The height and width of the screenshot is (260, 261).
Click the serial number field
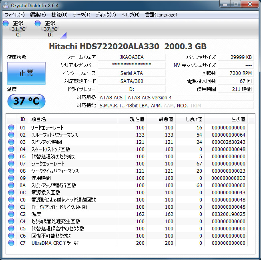131,65
